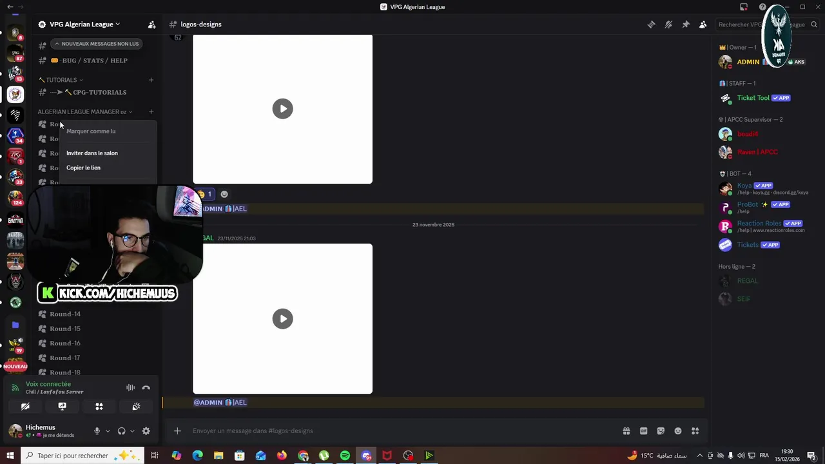Open the apps launcher in message bar

(x=695, y=431)
